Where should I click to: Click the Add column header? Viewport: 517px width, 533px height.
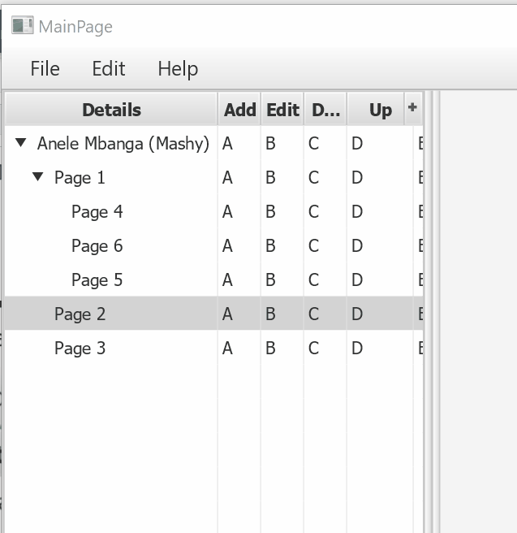(x=239, y=110)
